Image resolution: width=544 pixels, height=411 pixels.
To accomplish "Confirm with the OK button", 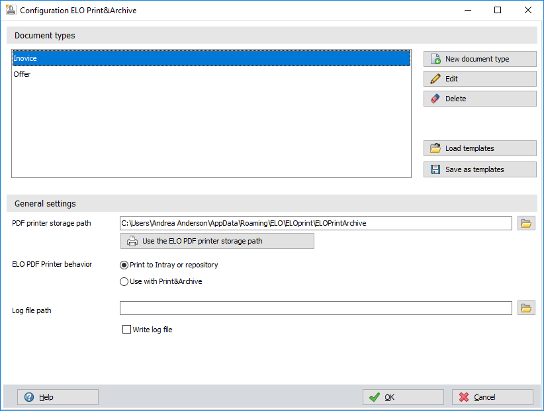I will coord(403,397).
